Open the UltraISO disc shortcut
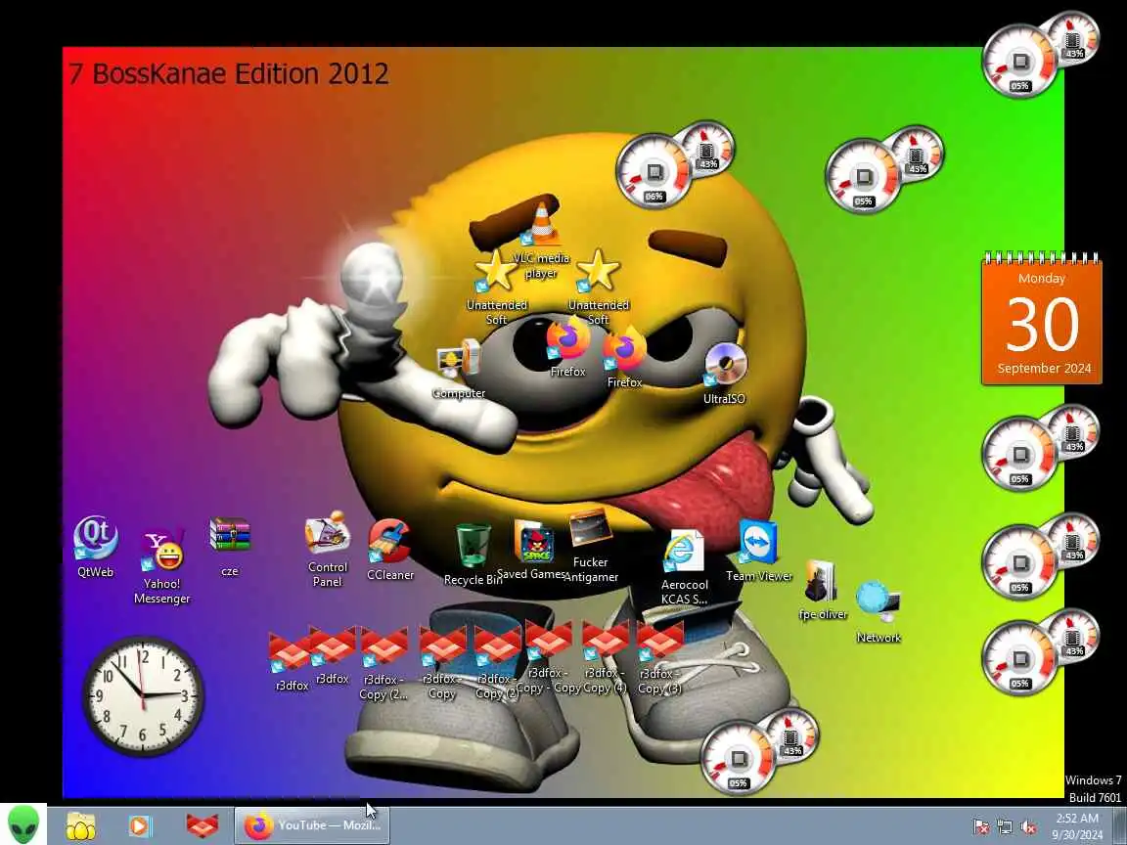The image size is (1127, 845). 725,373
